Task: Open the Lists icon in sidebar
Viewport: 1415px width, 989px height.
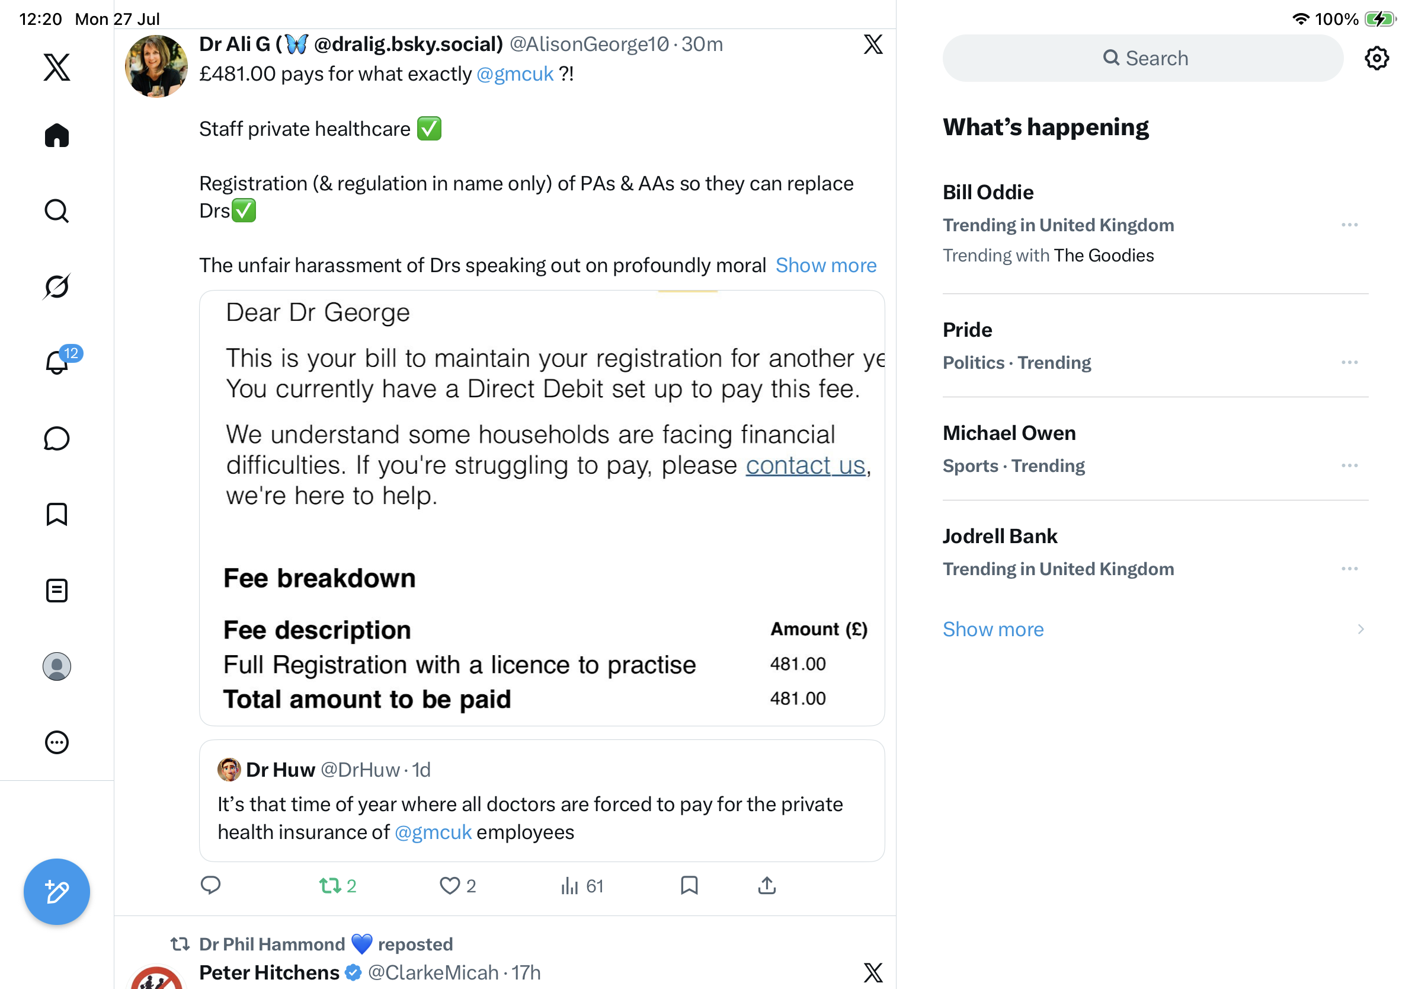Action: 57,590
